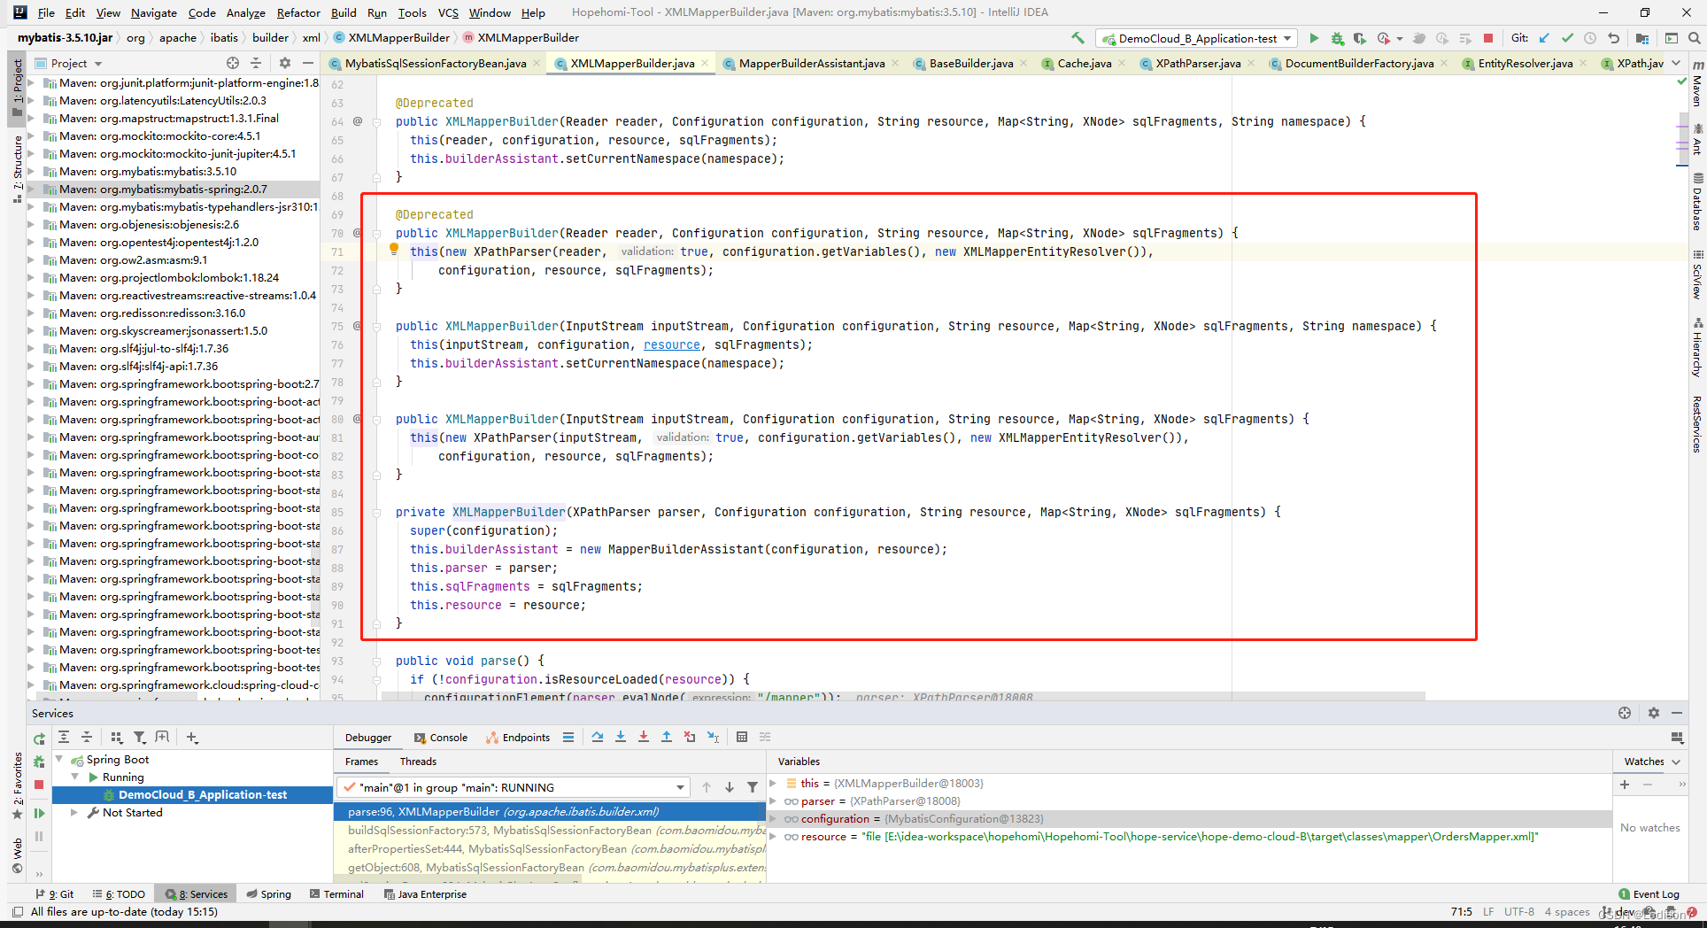
Task: Expand Maven: org.mybatis:mybatis:3.5.10 library node
Action: [32, 171]
